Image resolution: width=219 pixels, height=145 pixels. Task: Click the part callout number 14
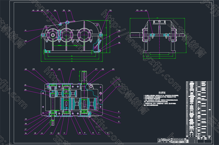click(x=42, y=133)
